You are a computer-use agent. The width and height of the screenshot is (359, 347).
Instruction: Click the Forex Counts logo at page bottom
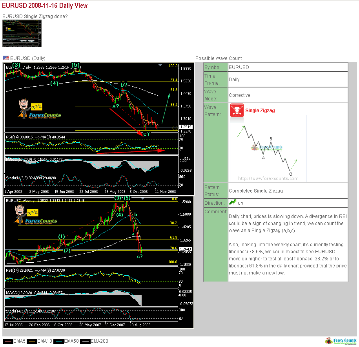tap(341, 341)
